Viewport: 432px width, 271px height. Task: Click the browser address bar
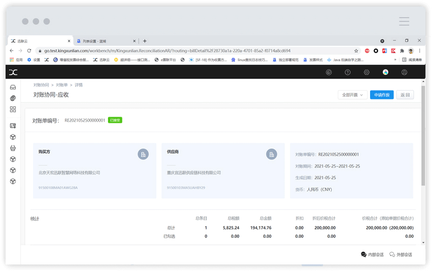click(196, 51)
